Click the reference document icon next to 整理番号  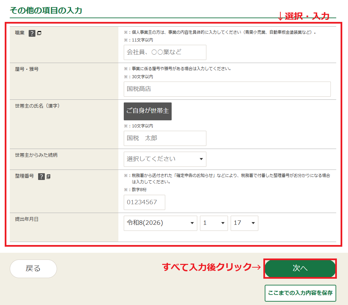click(x=49, y=176)
